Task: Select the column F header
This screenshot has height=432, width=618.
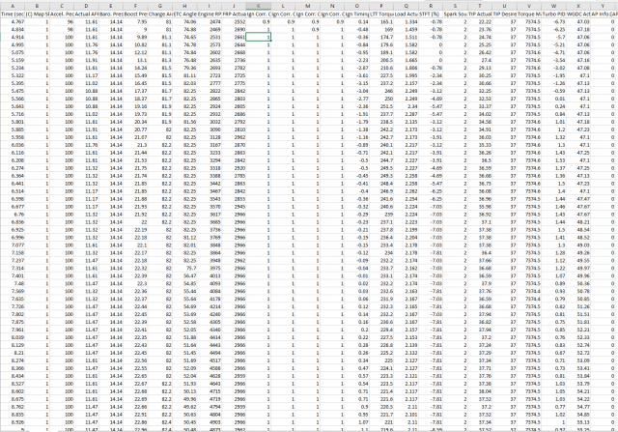Action: pyautogui.click(x=135, y=6)
